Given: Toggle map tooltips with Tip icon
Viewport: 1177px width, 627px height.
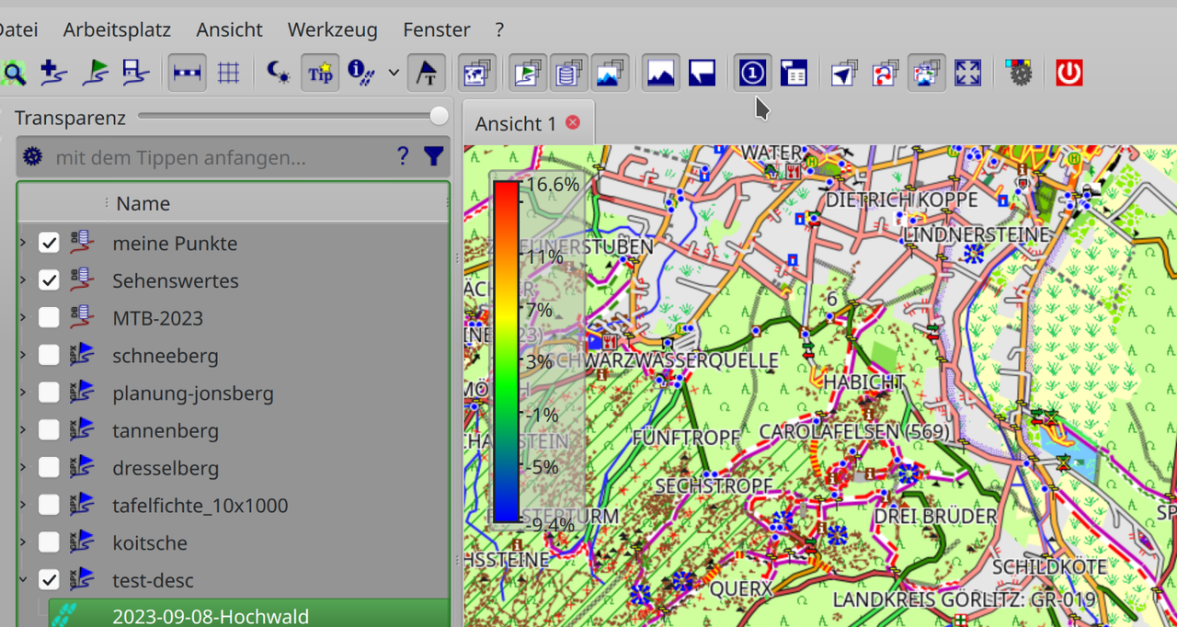Looking at the screenshot, I should (x=320, y=73).
